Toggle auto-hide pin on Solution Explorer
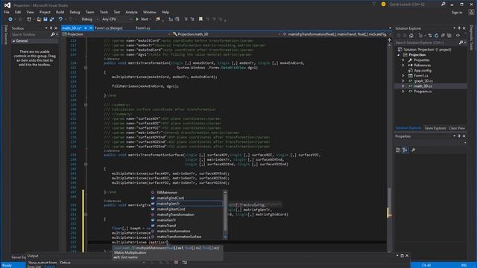The height and width of the screenshot is (268, 477). pos(459,28)
